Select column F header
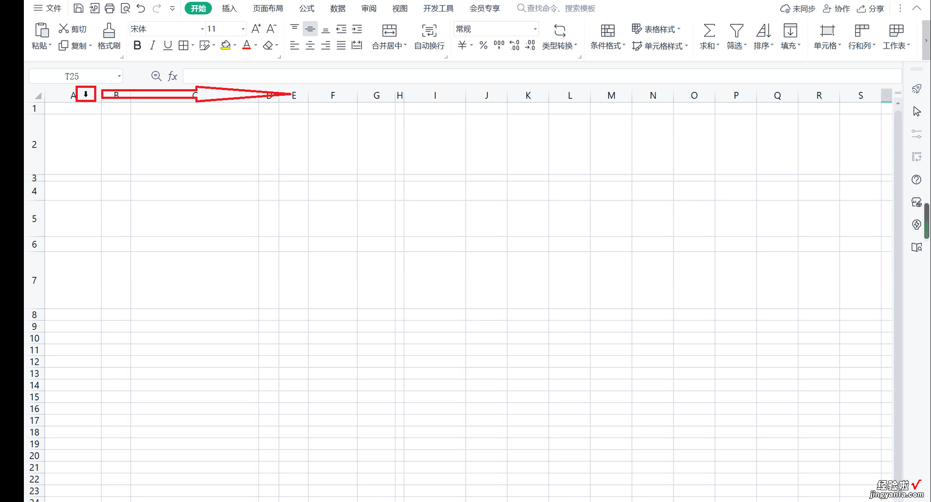 (333, 95)
